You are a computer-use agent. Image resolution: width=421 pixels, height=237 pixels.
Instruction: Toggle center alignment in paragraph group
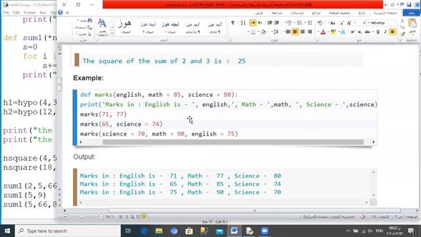pos(303,32)
